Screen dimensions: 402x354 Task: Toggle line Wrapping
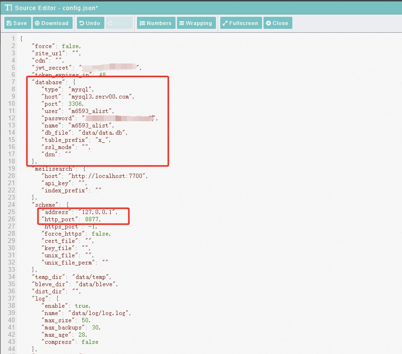click(x=195, y=23)
